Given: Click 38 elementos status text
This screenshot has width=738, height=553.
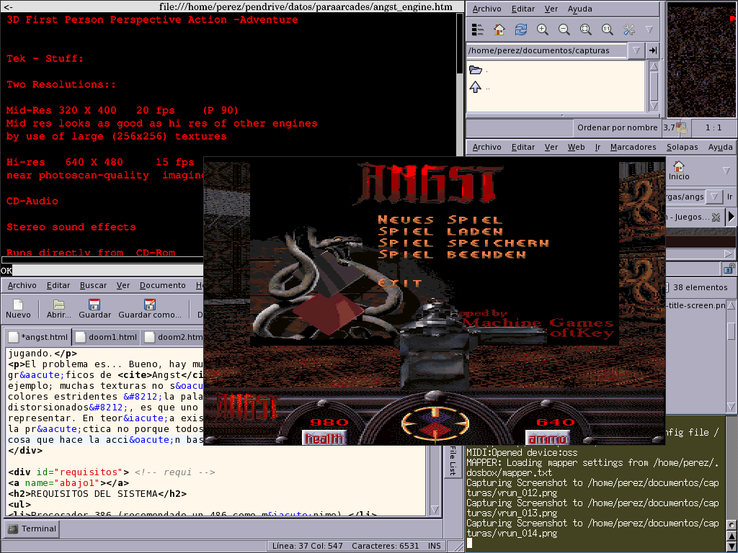Looking at the screenshot, I should pos(700,287).
